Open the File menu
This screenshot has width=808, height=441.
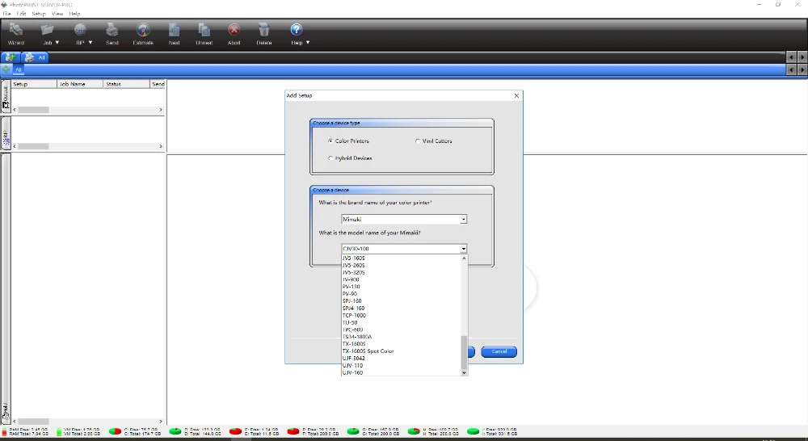click(7, 14)
